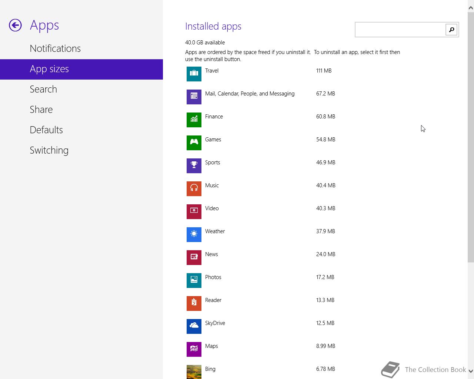Open the Notifications settings page
This screenshot has height=379, width=474.
point(55,48)
